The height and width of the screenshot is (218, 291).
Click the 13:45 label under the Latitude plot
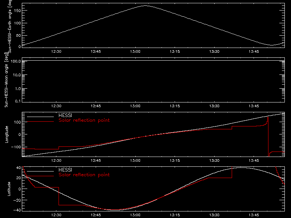click(x=254, y=215)
